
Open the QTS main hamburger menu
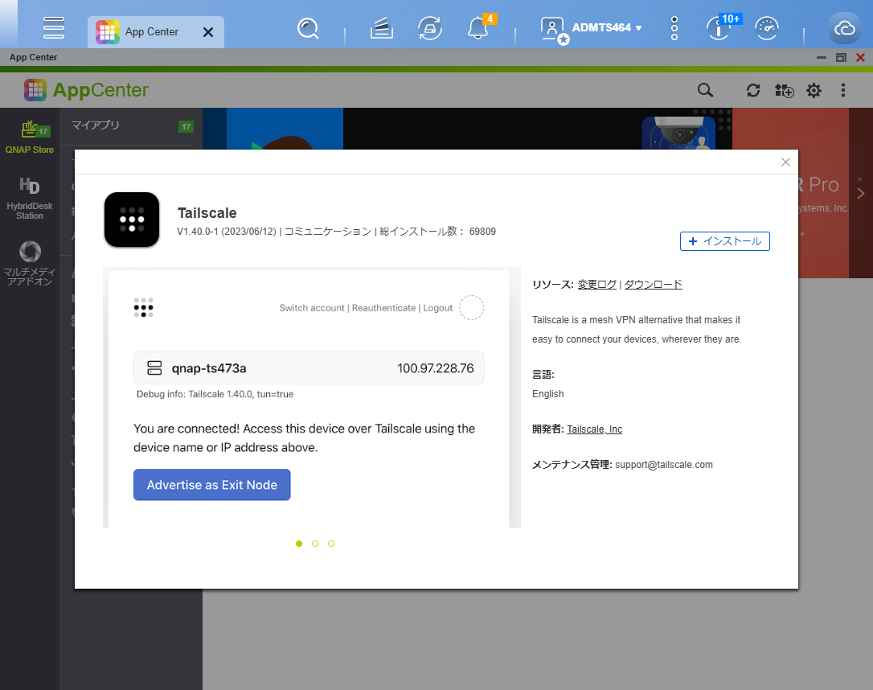click(54, 28)
